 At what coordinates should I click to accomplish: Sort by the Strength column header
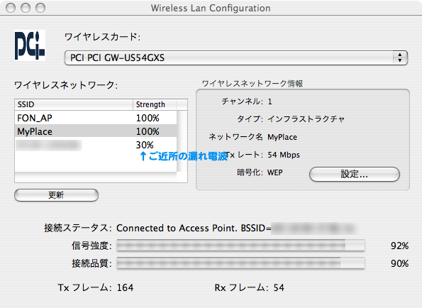coord(155,104)
